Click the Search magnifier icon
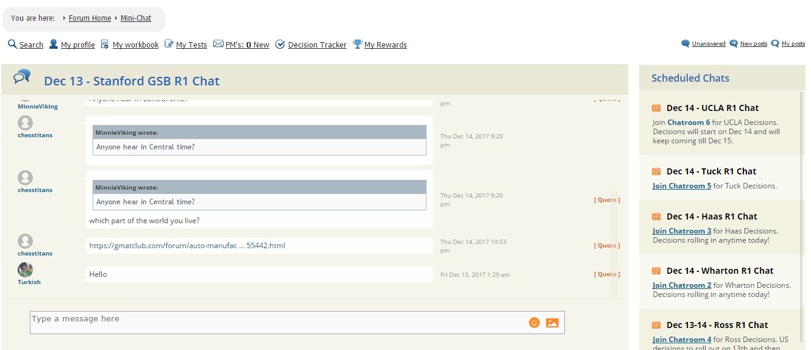 tap(12, 44)
